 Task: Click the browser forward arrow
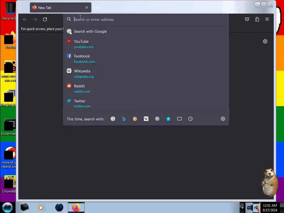pos(35,19)
